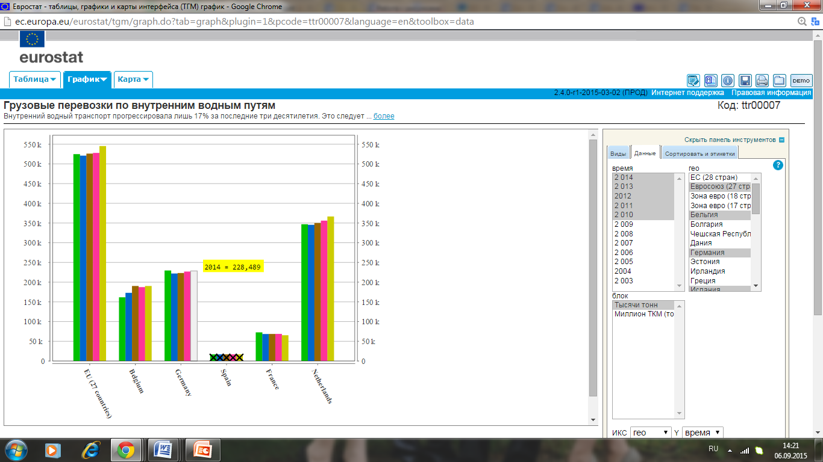The image size is (823, 462).
Task: Click the DEMO button icon
Action: point(801,81)
